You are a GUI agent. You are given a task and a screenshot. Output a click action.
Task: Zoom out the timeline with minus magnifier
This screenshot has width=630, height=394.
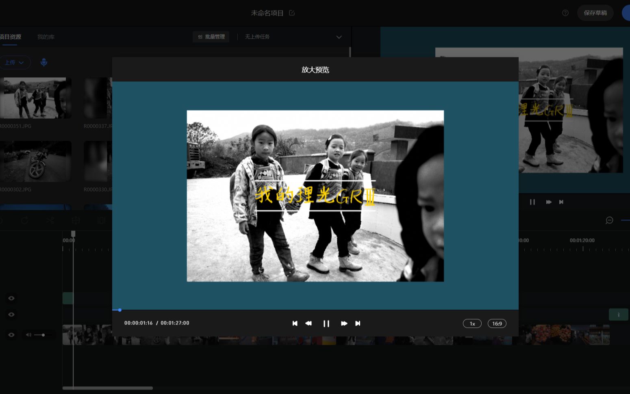[609, 220]
